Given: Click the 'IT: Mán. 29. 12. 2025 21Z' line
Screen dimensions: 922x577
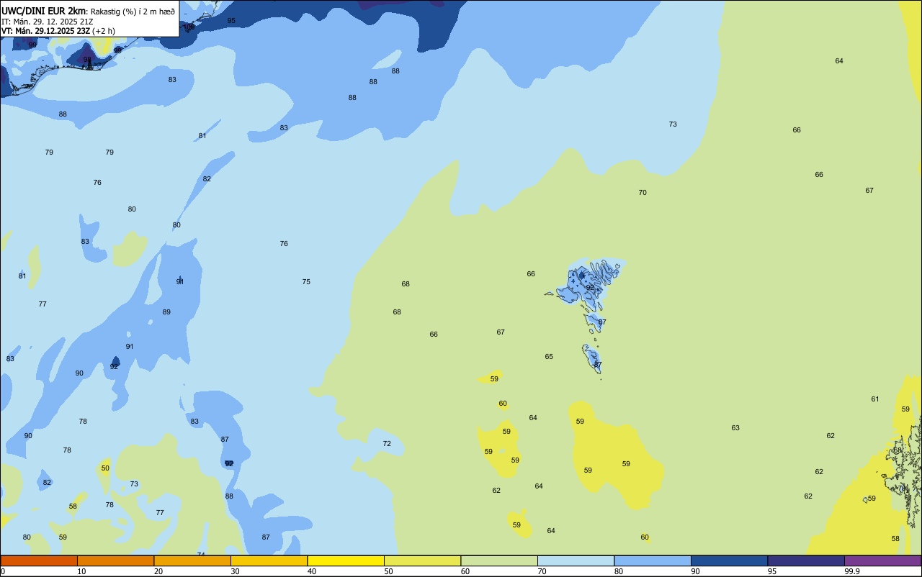Looking at the screenshot, I should [x=48, y=22].
